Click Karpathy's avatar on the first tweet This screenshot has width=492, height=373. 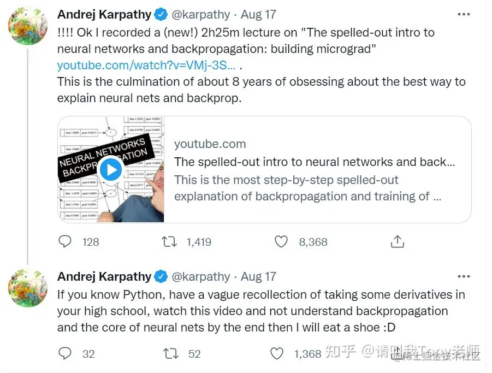point(28,26)
